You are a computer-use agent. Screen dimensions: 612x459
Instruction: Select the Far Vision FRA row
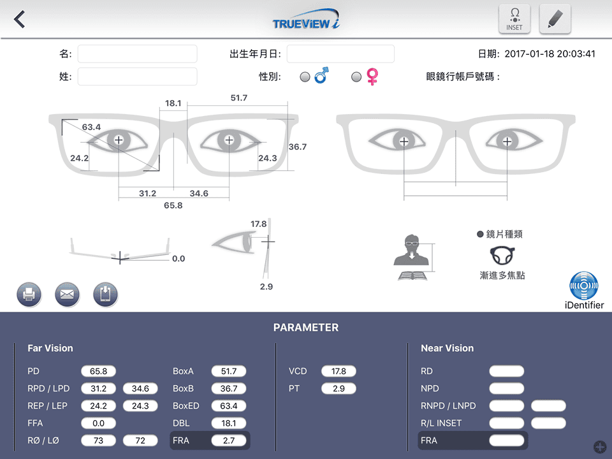pos(210,441)
